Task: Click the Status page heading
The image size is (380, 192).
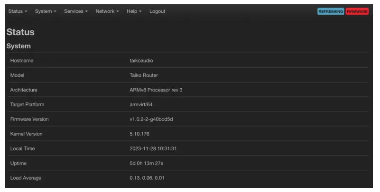Action: click(x=20, y=32)
